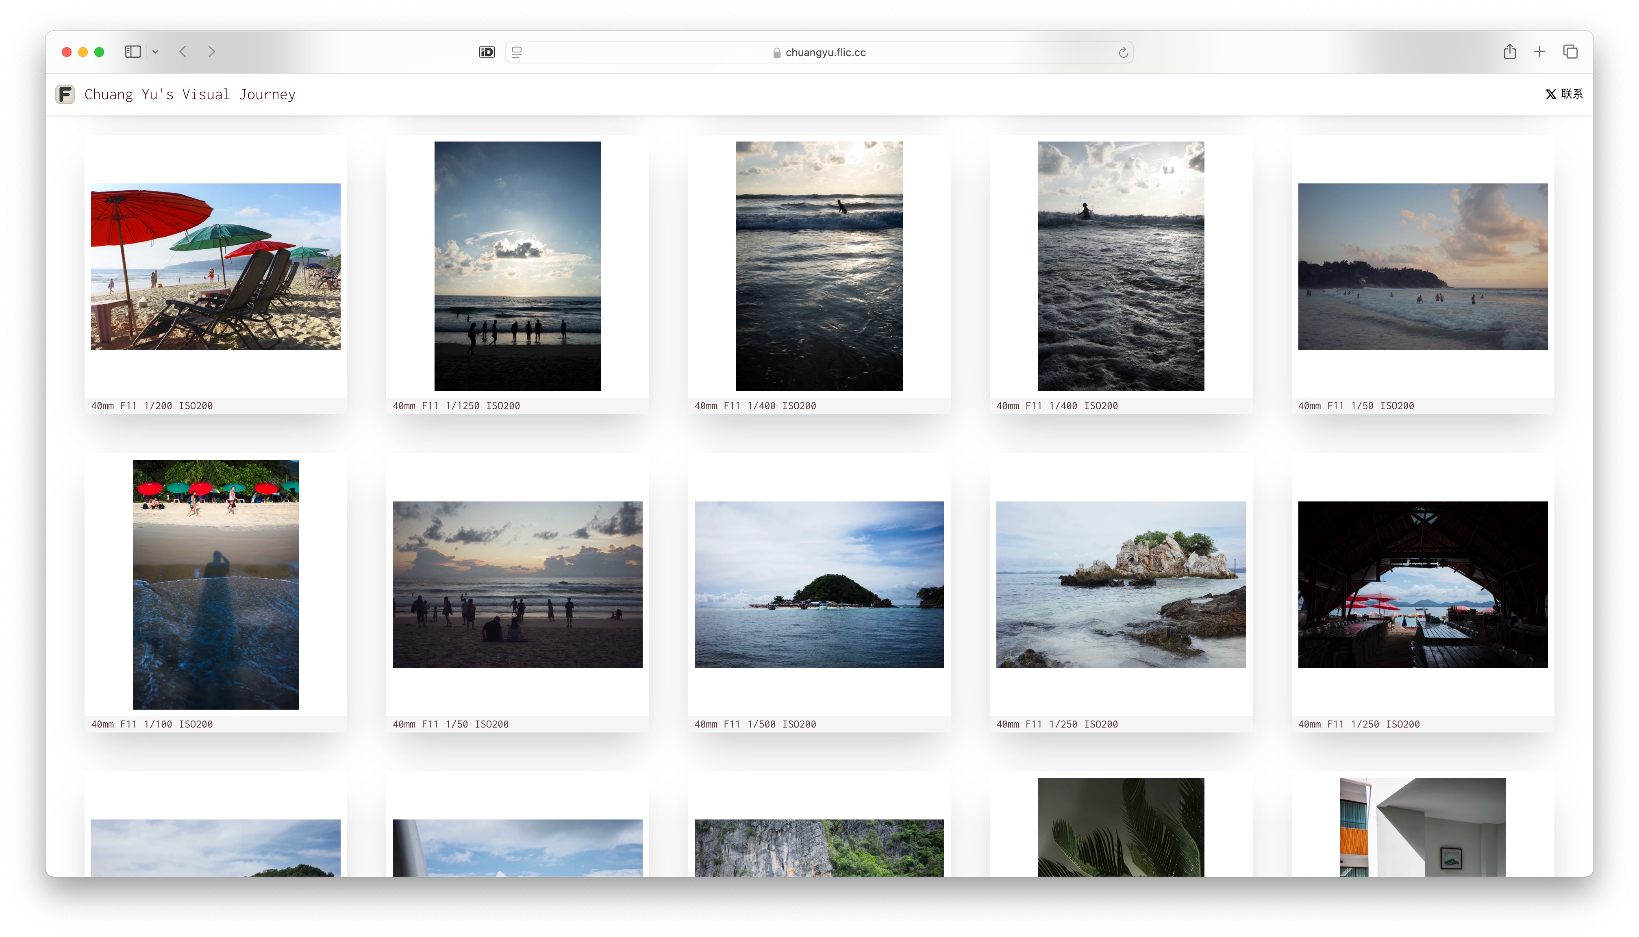Open the green island seascape photo

[x=819, y=584]
